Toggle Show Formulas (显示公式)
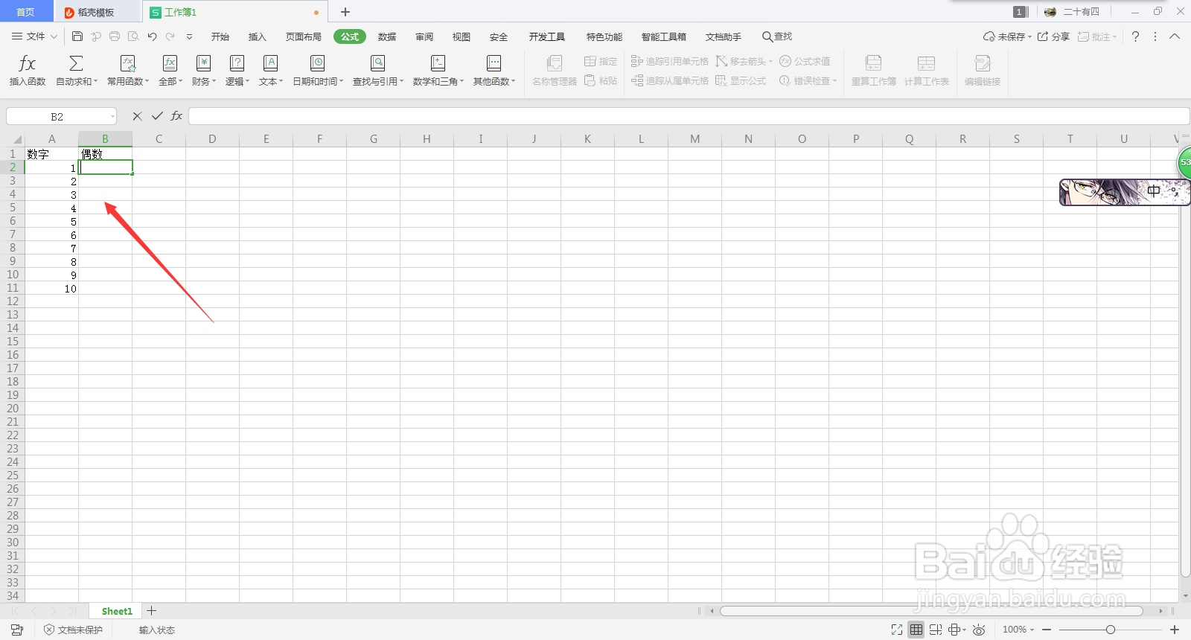The height and width of the screenshot is (640, 1191). (x=741, y=80)
